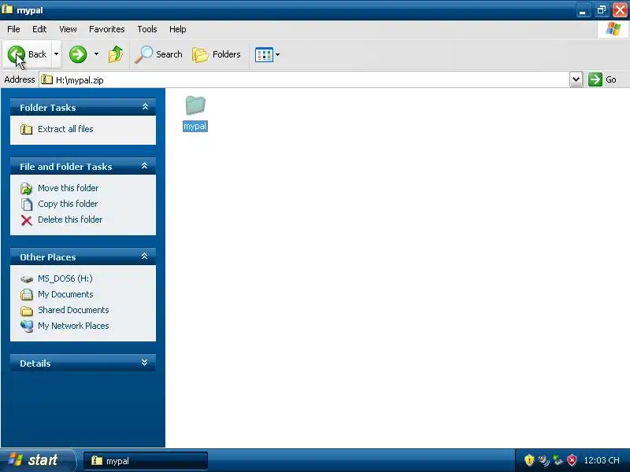Go up one folder level

116,54
